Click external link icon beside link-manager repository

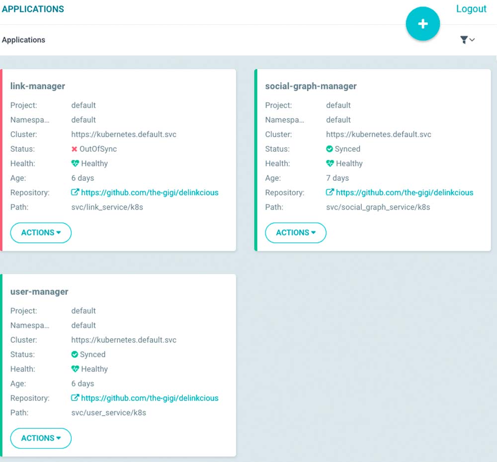pos(75,192)
